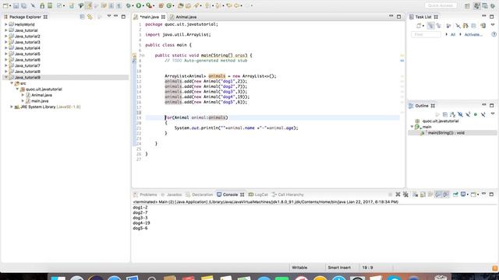Viewport: 499px width, 280px height.
Task: Click the Save toolbar icon
Action: pyautogui.click(x=16, y=5)
